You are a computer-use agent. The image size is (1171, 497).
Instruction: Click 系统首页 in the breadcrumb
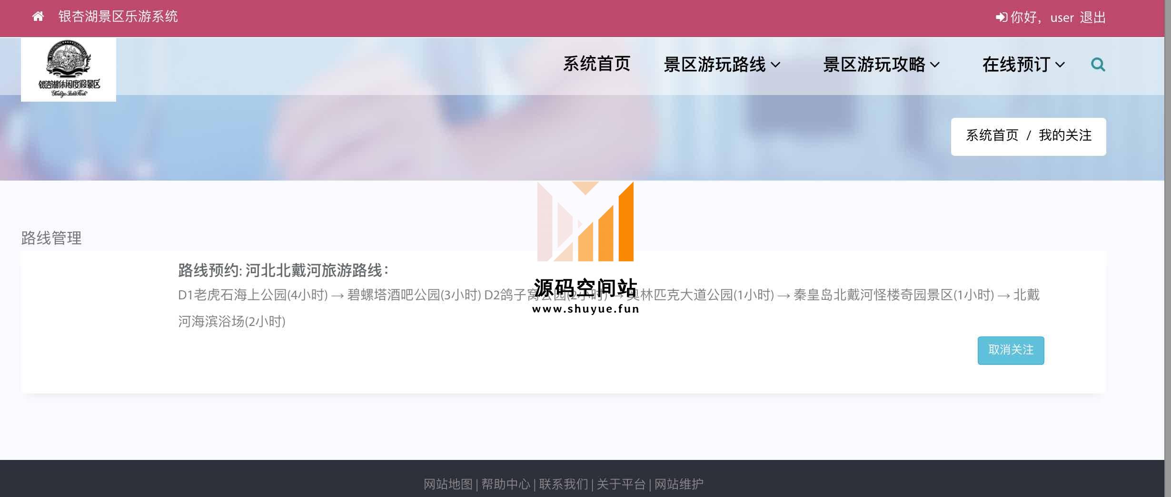coord(992,136)
